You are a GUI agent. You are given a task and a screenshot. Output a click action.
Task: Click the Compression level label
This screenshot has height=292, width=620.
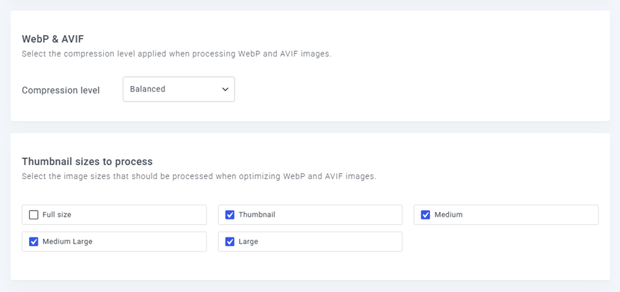point(61,90)
